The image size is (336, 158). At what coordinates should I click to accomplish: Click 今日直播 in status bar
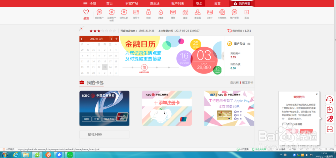[x=243, y=149]
